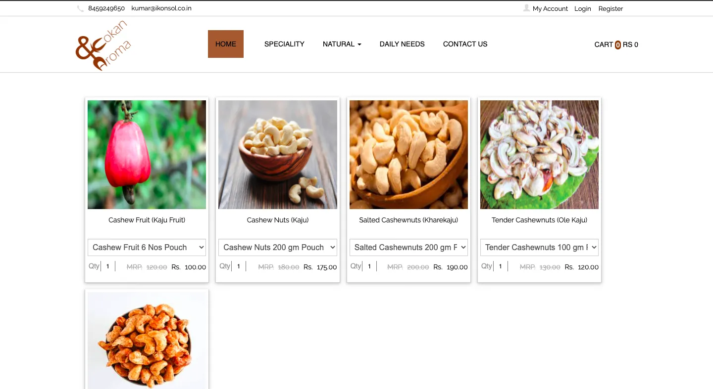Screen dimensions: 713x389
Task: Go to the Home menu item
Action: pos(226,44)
